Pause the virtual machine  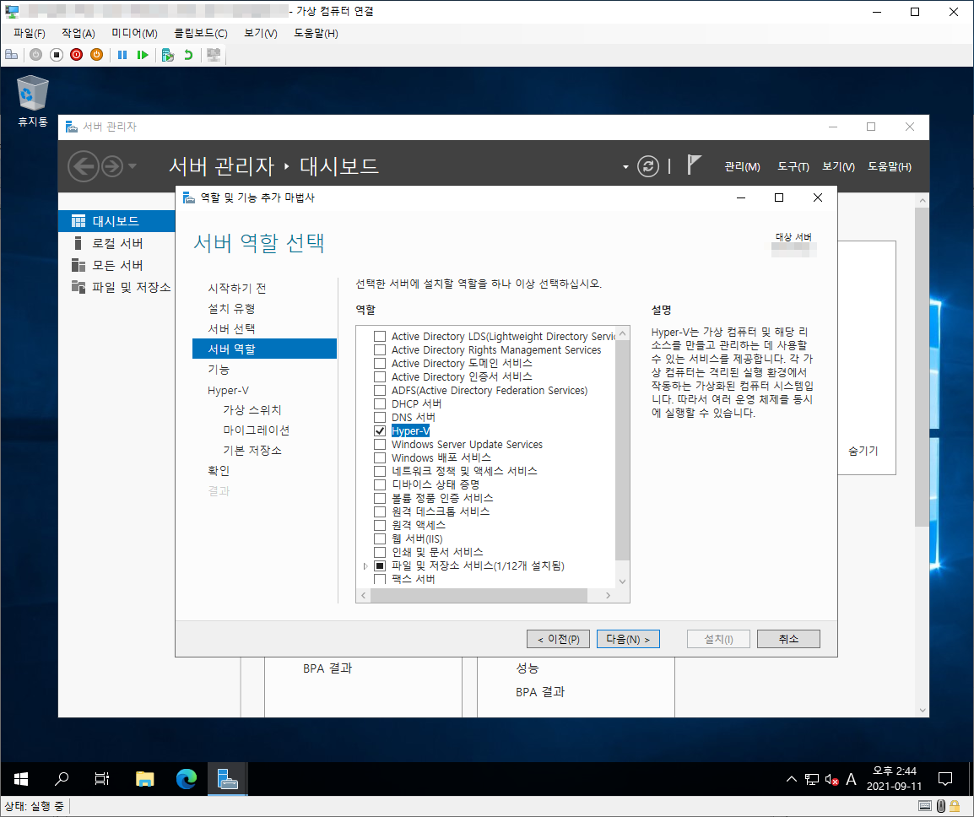(x=122, y=55)
